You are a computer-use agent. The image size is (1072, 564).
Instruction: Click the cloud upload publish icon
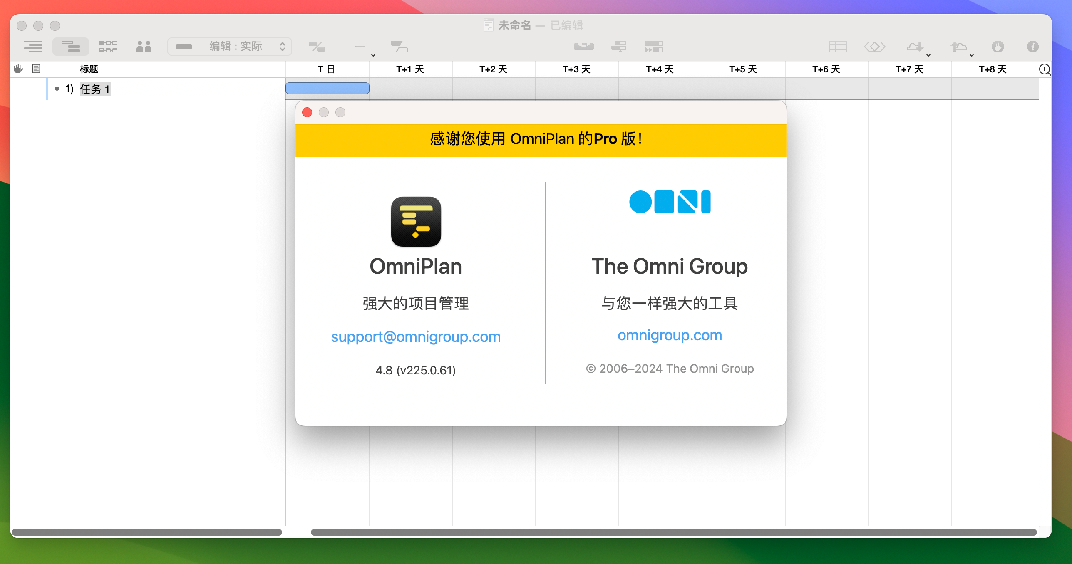958,46
